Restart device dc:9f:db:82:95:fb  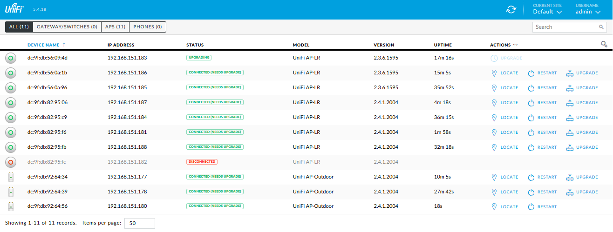[x=542, y=147]
